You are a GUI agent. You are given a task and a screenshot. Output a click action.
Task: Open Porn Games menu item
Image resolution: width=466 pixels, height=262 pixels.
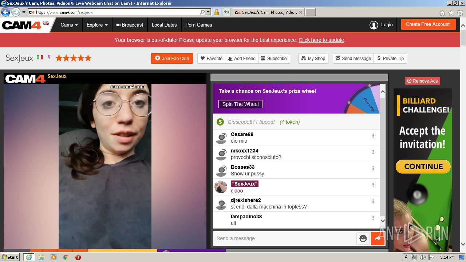pyautogui.click(x=198, y=25)
